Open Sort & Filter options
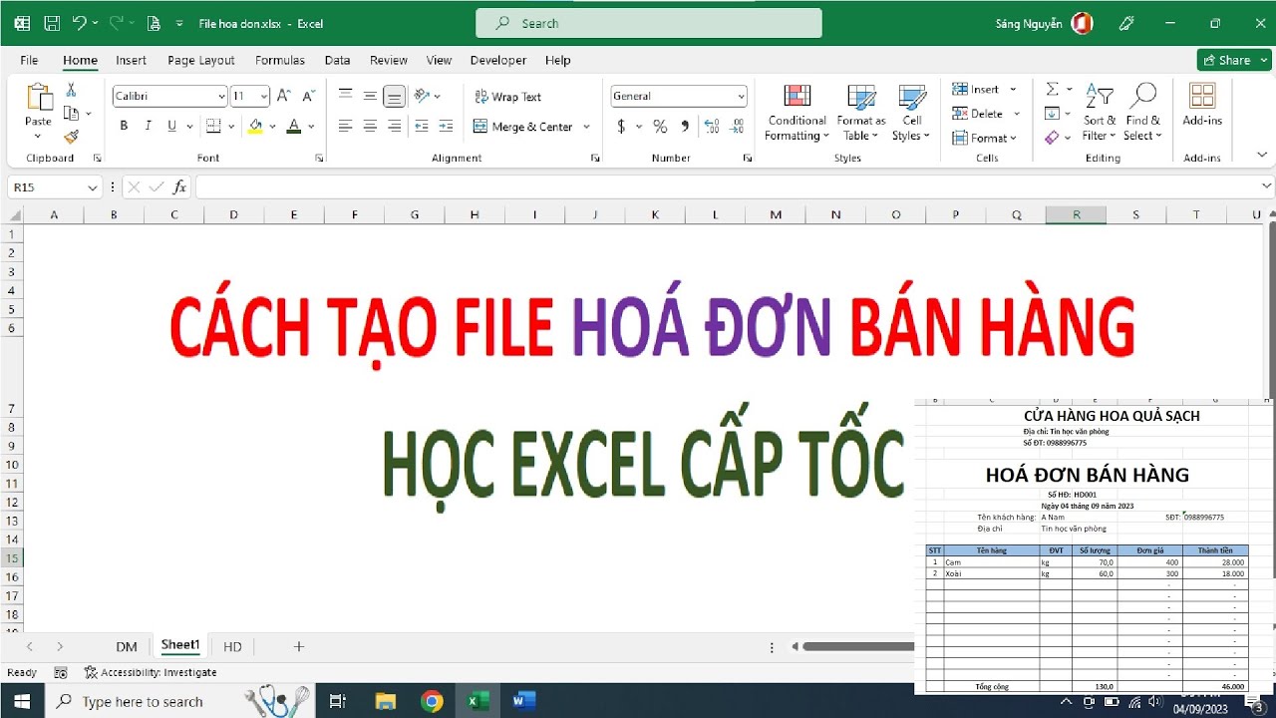1276x718 pixels. (x=1098, y=113)
